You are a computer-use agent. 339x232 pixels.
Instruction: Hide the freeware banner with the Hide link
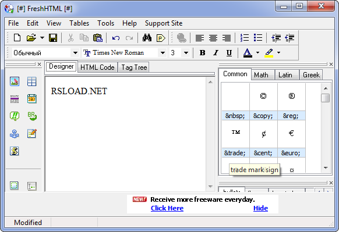pos(260,208)
